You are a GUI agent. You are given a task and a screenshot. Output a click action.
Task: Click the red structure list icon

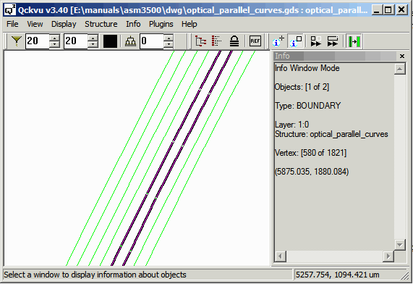[x=217, y=41]
